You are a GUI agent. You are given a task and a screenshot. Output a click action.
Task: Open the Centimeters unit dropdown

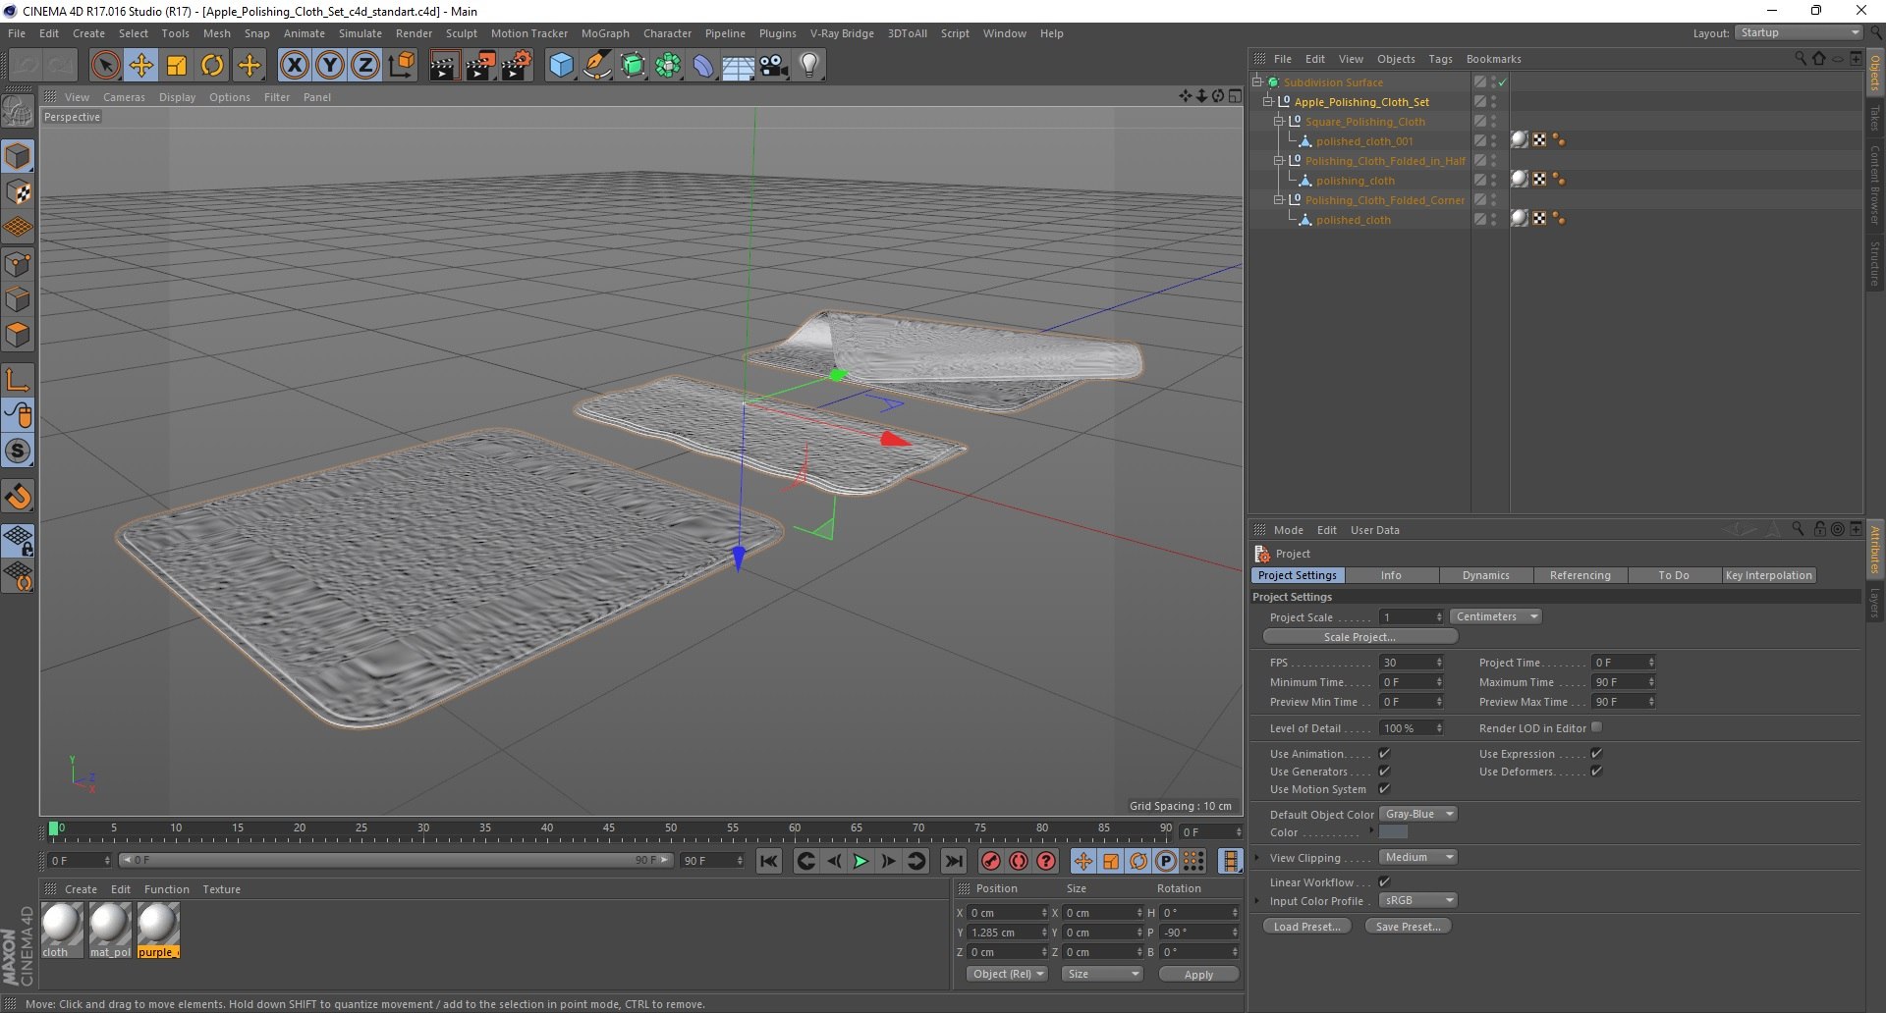tap(1495, 616)
